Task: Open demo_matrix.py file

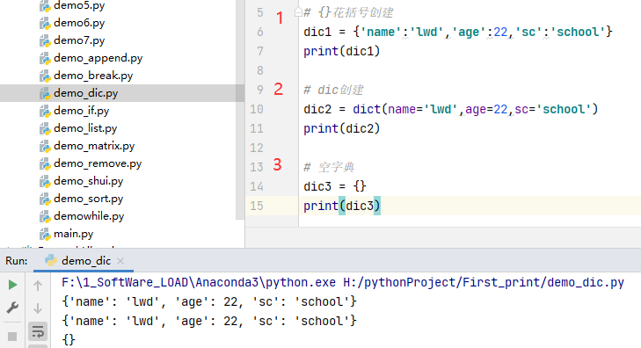Action: (x=94, y=146)
